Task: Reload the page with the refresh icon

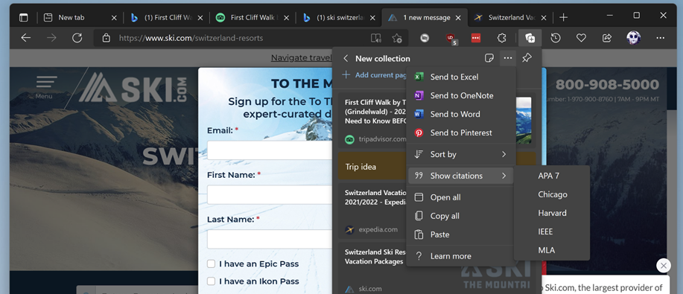Action: tap(77, 38)
